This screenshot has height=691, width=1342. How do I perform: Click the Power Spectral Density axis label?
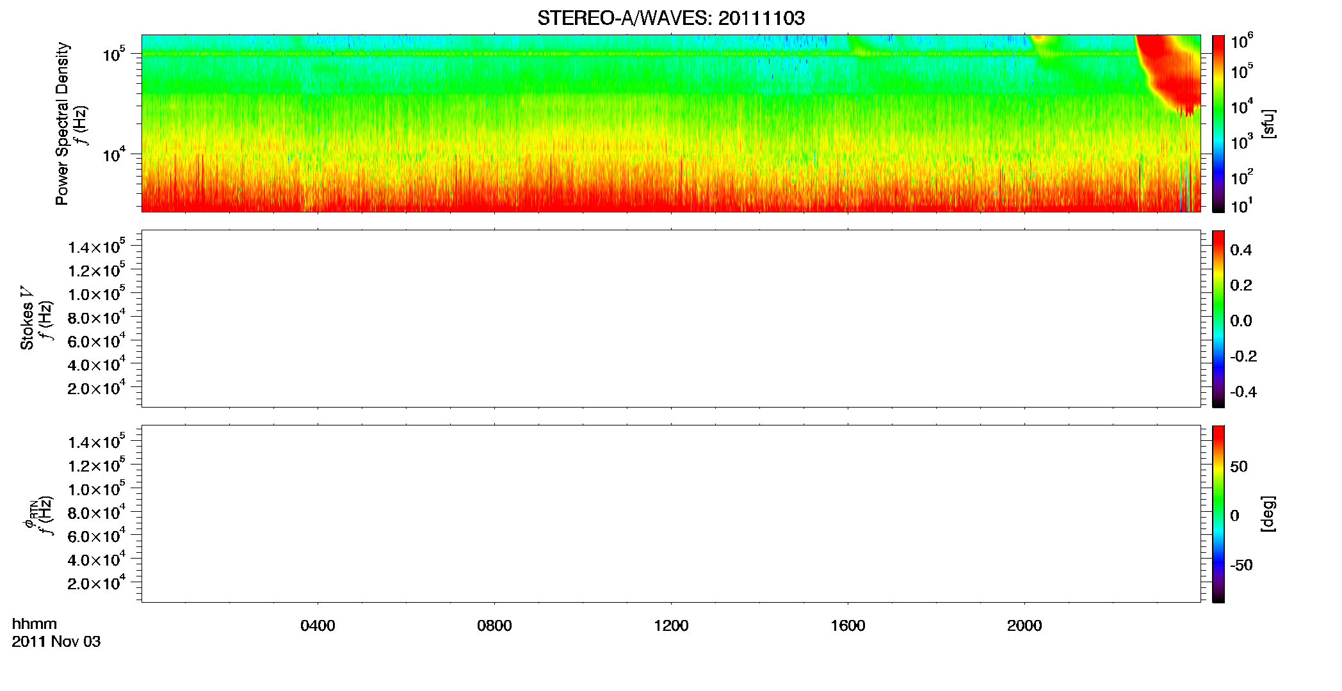tap(62, 123)
